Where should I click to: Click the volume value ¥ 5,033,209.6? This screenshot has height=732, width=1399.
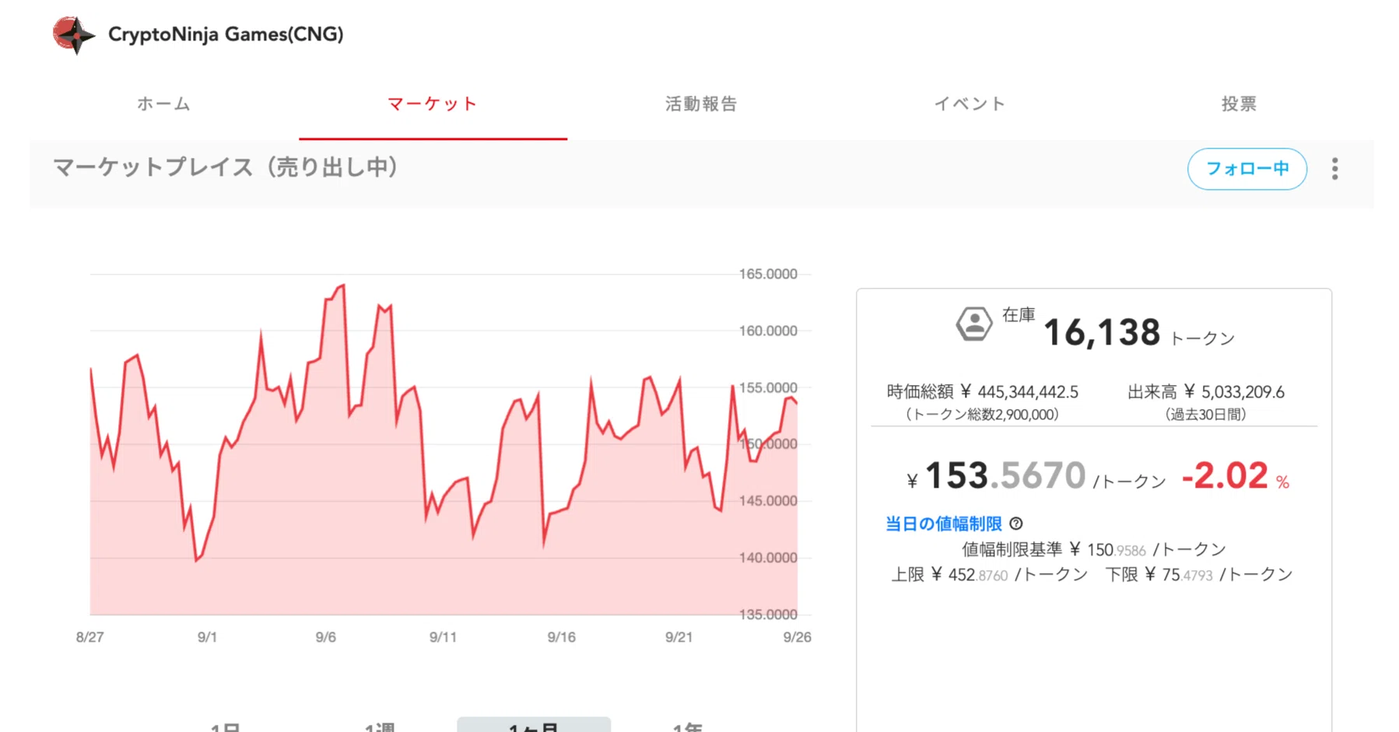pos(1234,392)
